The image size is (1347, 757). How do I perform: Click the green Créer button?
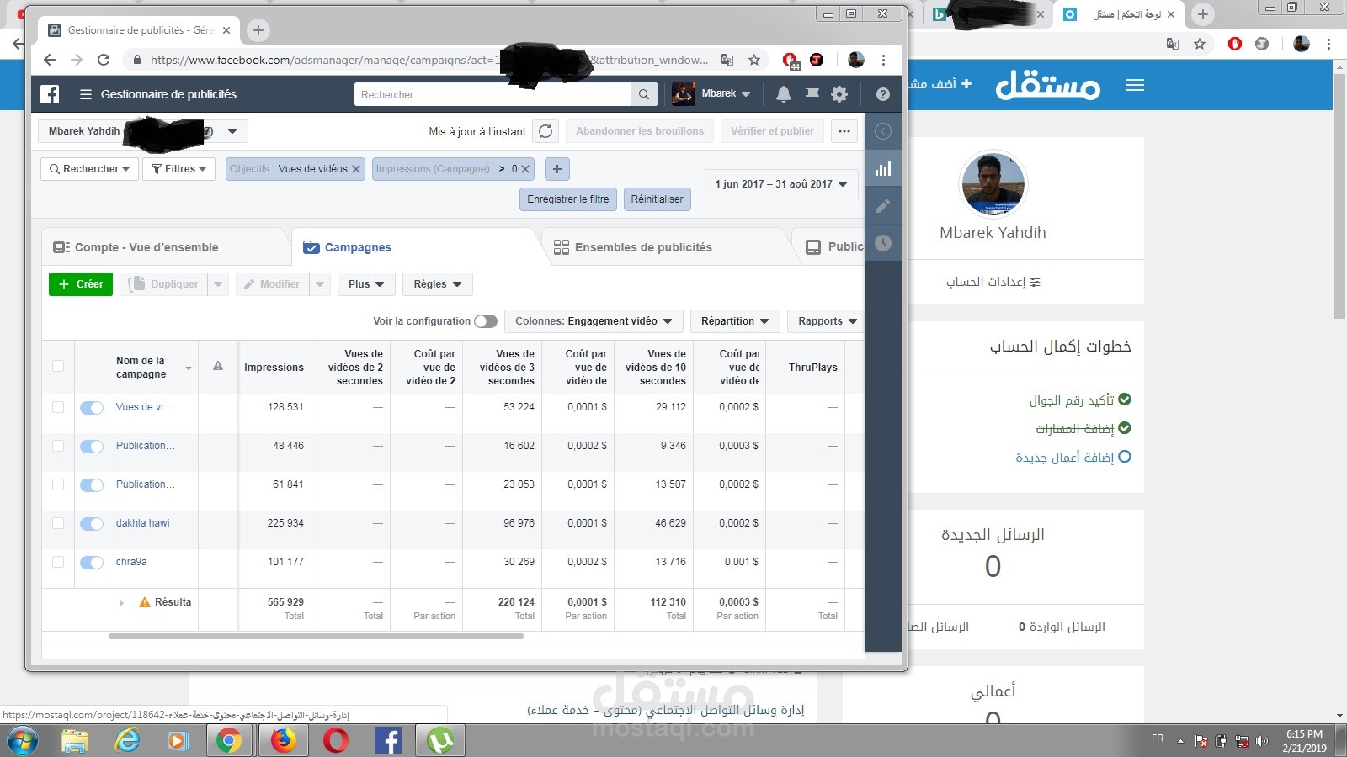pyautogui.click(x=81, y=284)
